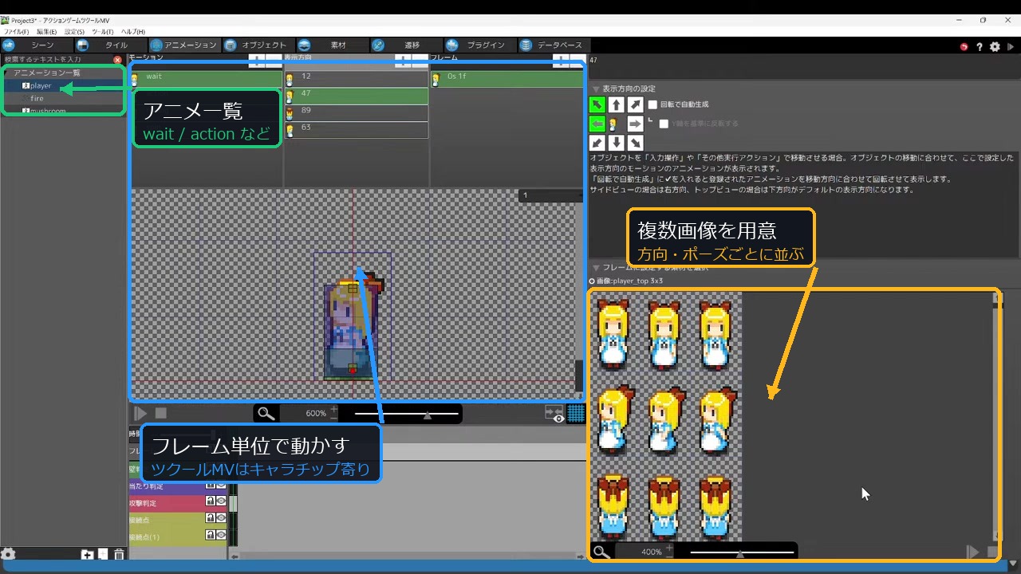The image size is (1021, 574).
Task: Open the 編集(E) menu
Action: (x=46, y=32)
